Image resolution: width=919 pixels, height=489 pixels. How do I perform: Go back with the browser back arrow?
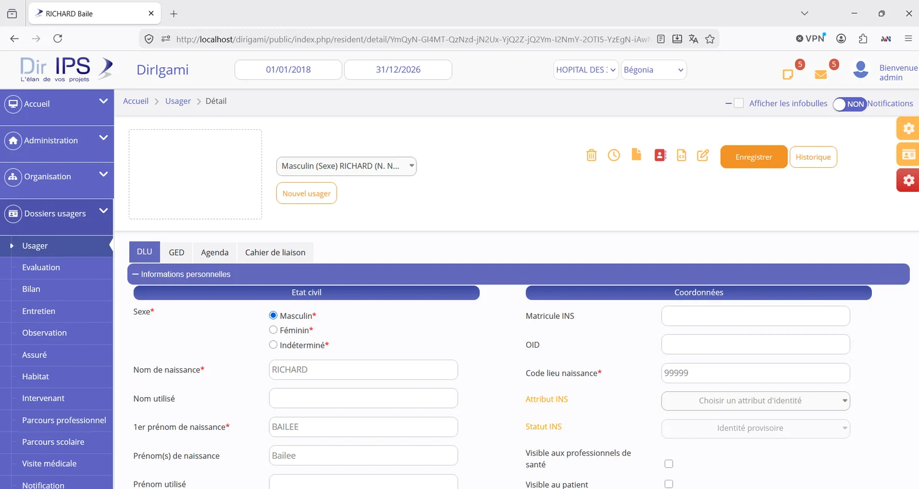(14, 38)
